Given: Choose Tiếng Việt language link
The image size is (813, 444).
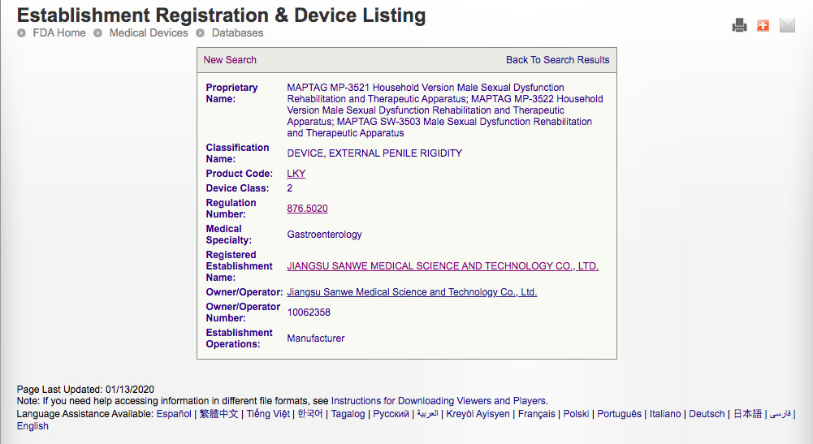Looking at the screenshot, I should tap(268, 414).
